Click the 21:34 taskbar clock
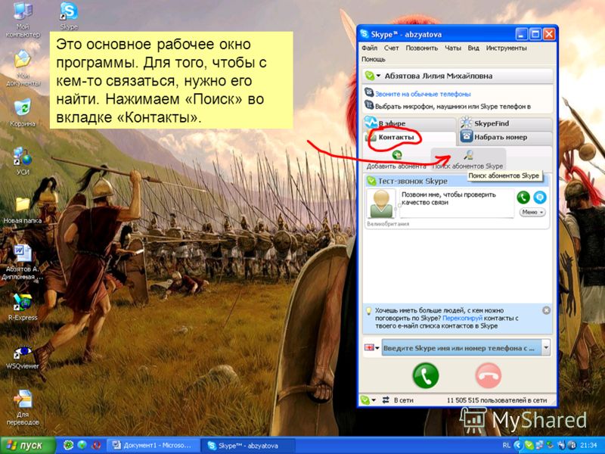The height and width of the screenshot is (454, 605). coord(588,445)
